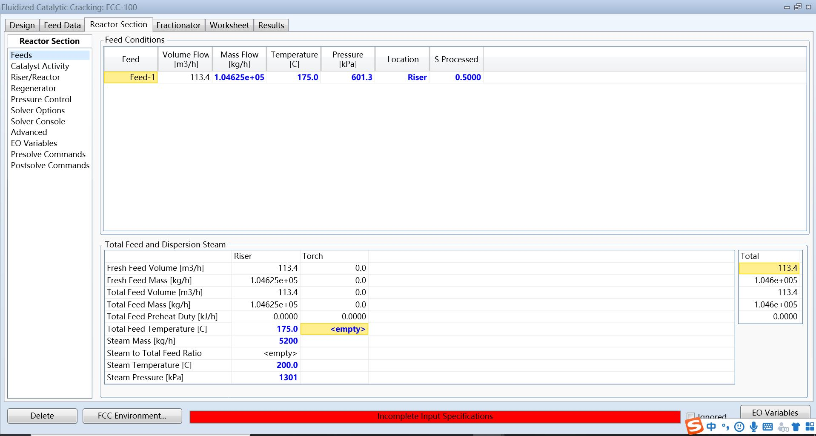Edit Feed-1 temperature 175.0 cell
This screenshot has height=436, width=816.
coord(294,77)
